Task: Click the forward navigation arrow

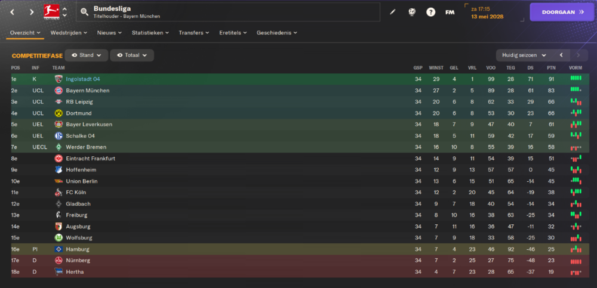Action: coord(32,12)
